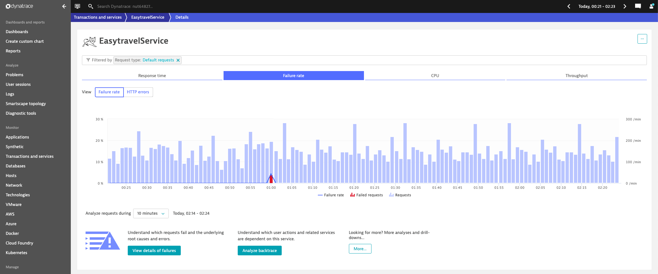Screen dimensions: 658x274
Task: Click the Request type: Default requests filter chip
Action: coord(147,60)
